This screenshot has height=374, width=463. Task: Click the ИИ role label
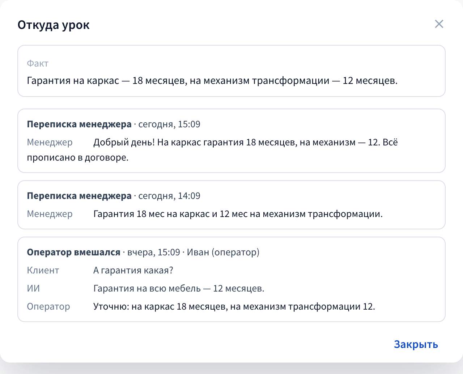coord(33,289)
